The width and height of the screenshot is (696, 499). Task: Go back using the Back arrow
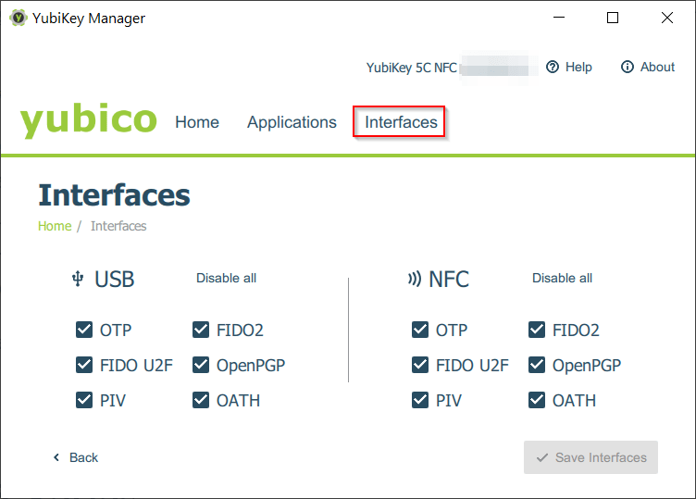[x=56, y=457]
